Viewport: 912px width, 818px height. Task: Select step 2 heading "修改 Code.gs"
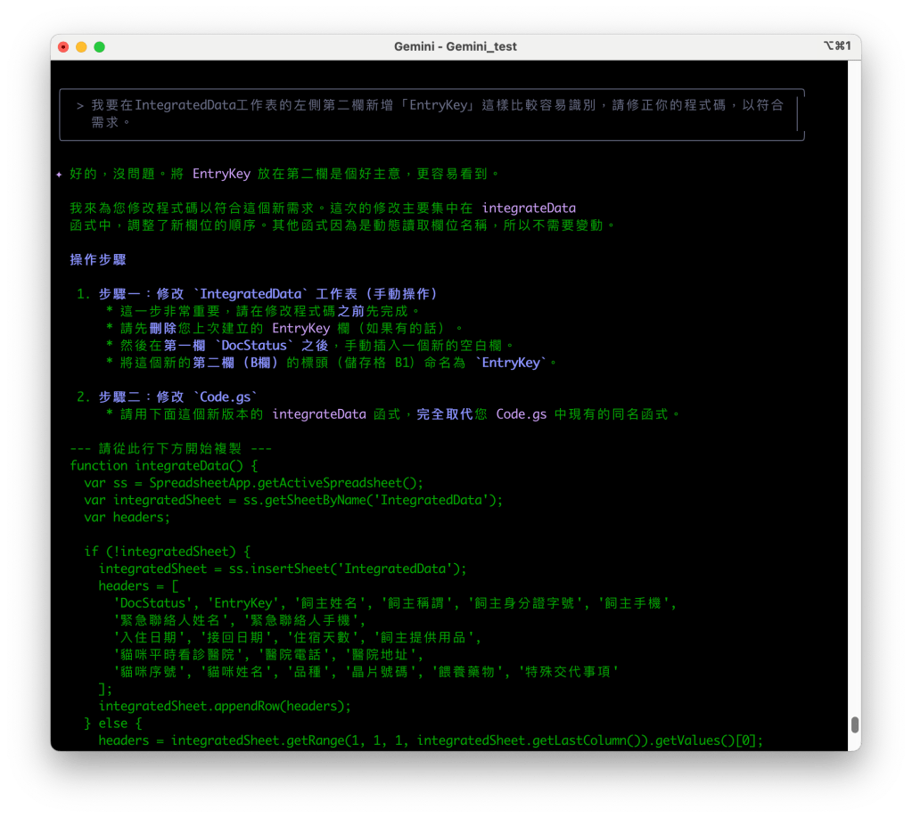[178, 397]
